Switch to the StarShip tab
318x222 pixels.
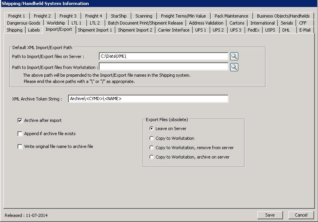tap(119, 16)
